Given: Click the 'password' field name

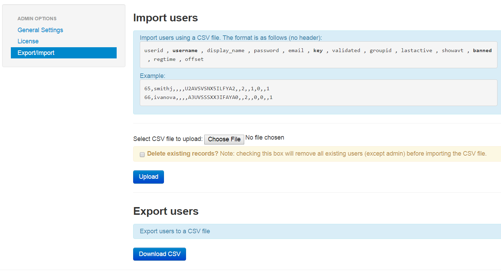Looking at the screenshot, I should pos(266,50).
